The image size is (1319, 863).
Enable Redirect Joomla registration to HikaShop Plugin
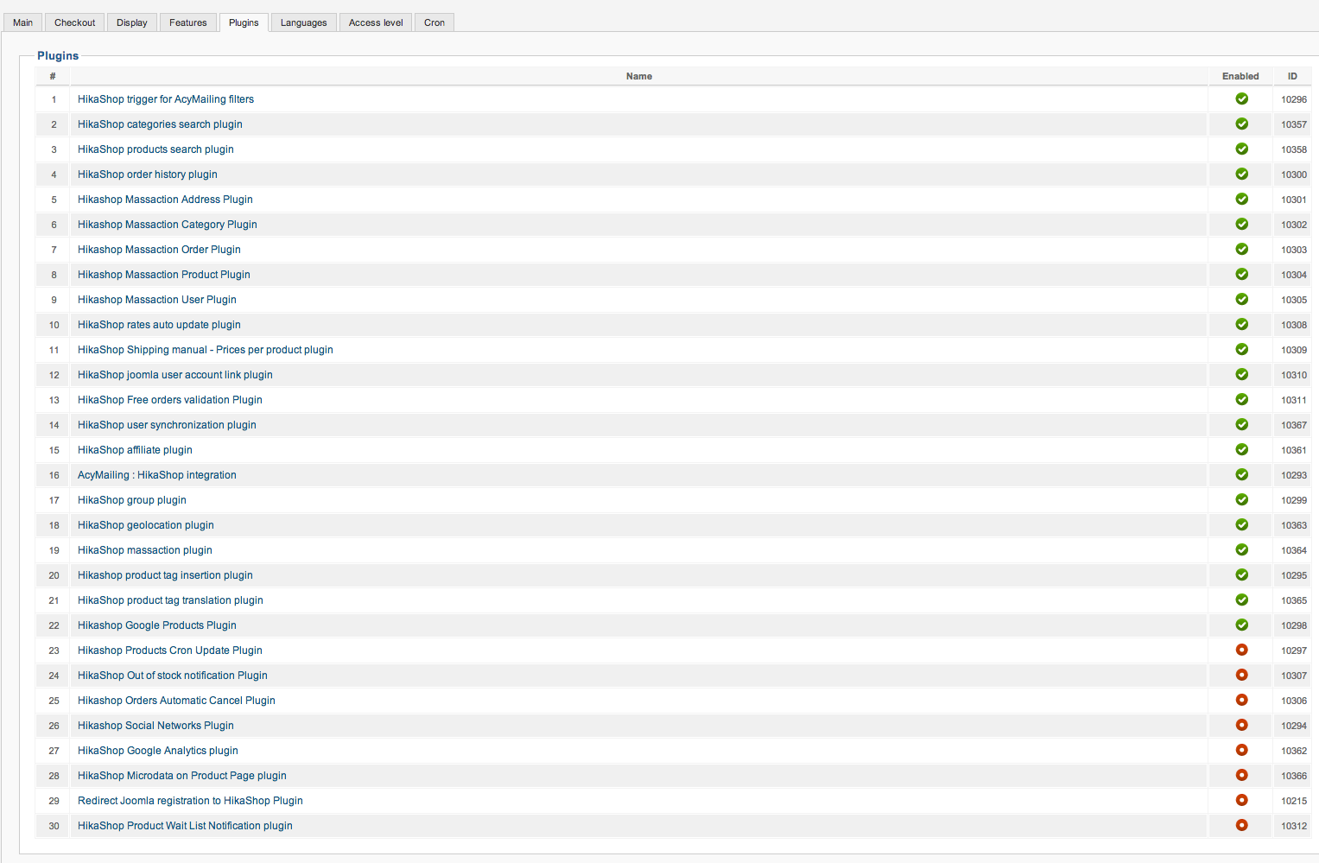pyautogui.click(x=1242, y=800)
